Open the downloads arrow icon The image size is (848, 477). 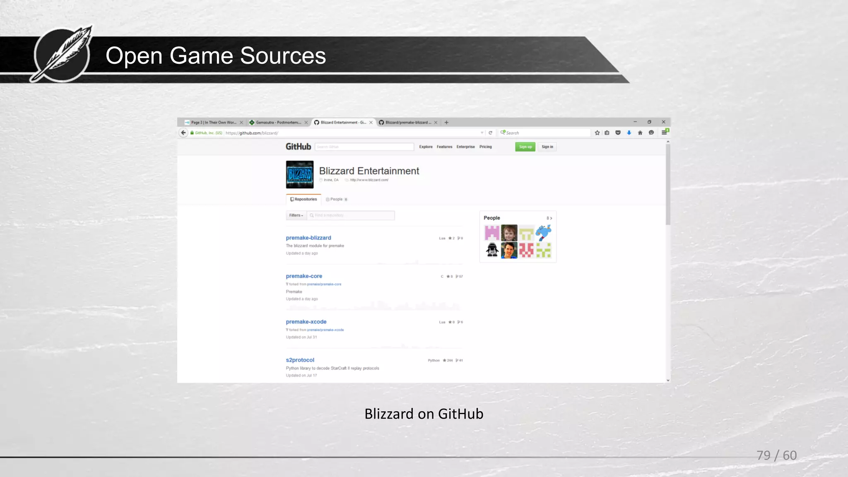pos(629,132)
